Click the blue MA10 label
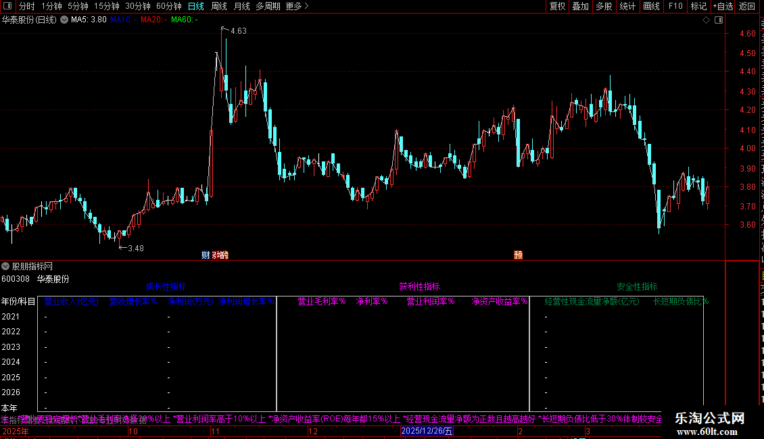This screenshot has height=439, width=764. pos(123,20)
